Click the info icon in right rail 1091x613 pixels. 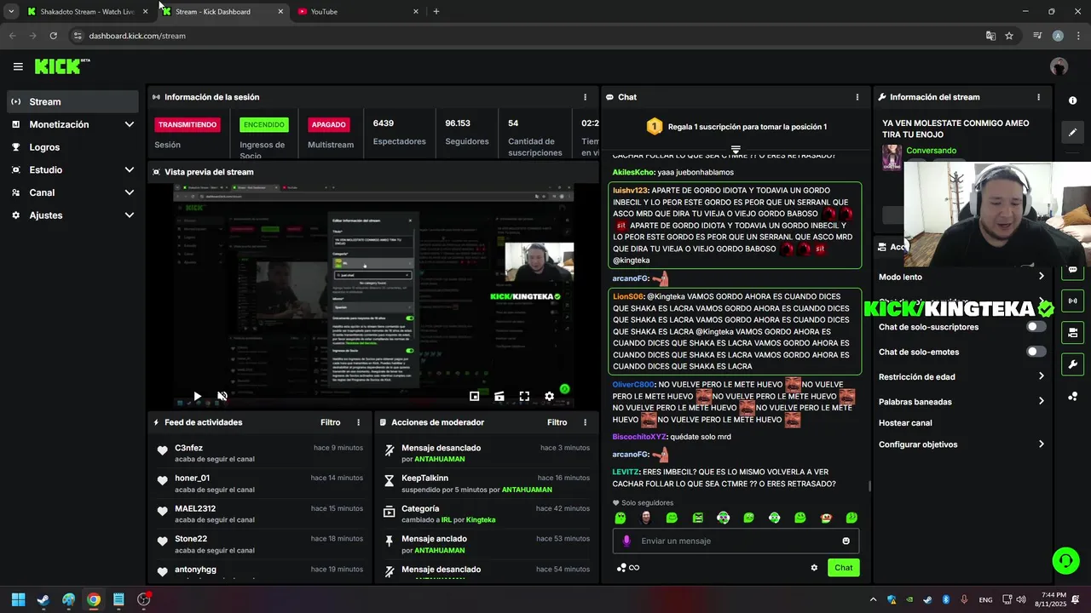(x=1072, y=100)
